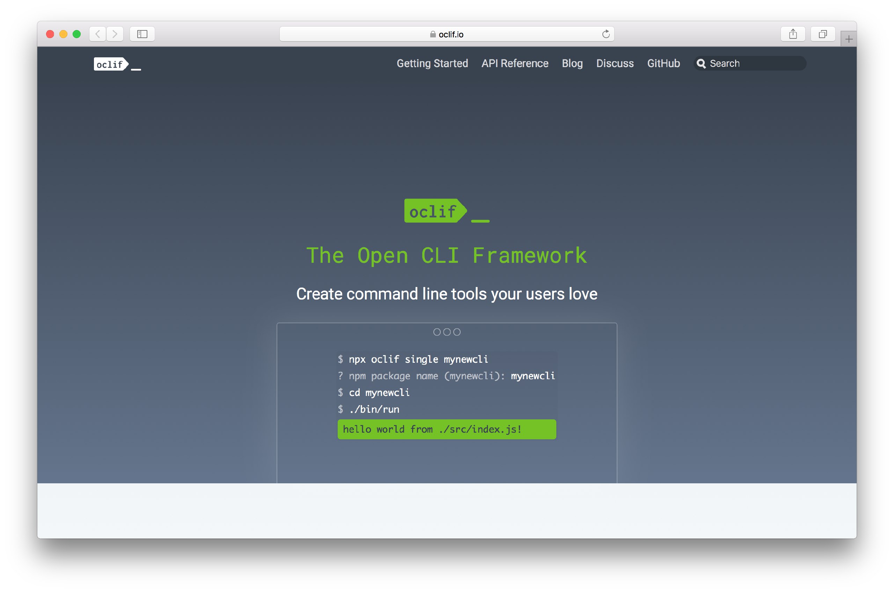The height and width of the screenshot is (592, 894).
Task: Focus the Search input field
Action: [x=750, y=64]
